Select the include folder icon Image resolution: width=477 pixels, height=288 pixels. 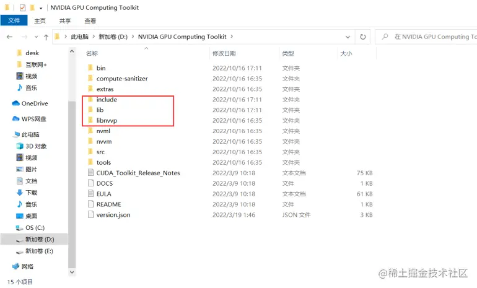coord(90,99)
